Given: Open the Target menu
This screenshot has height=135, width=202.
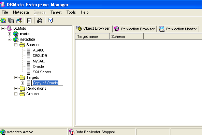Looking at the screenshot, I should pos(56,12).
